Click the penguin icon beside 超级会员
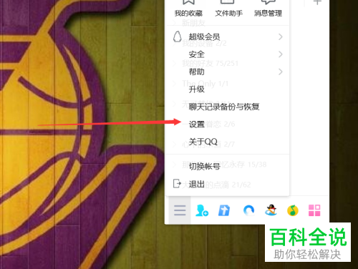 pos(177,36)
